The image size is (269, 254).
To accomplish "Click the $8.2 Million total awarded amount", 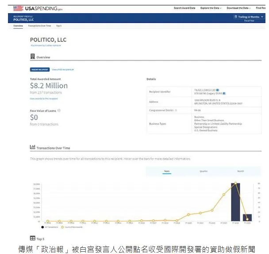I will pyautogui.click(x=49, y=86).
